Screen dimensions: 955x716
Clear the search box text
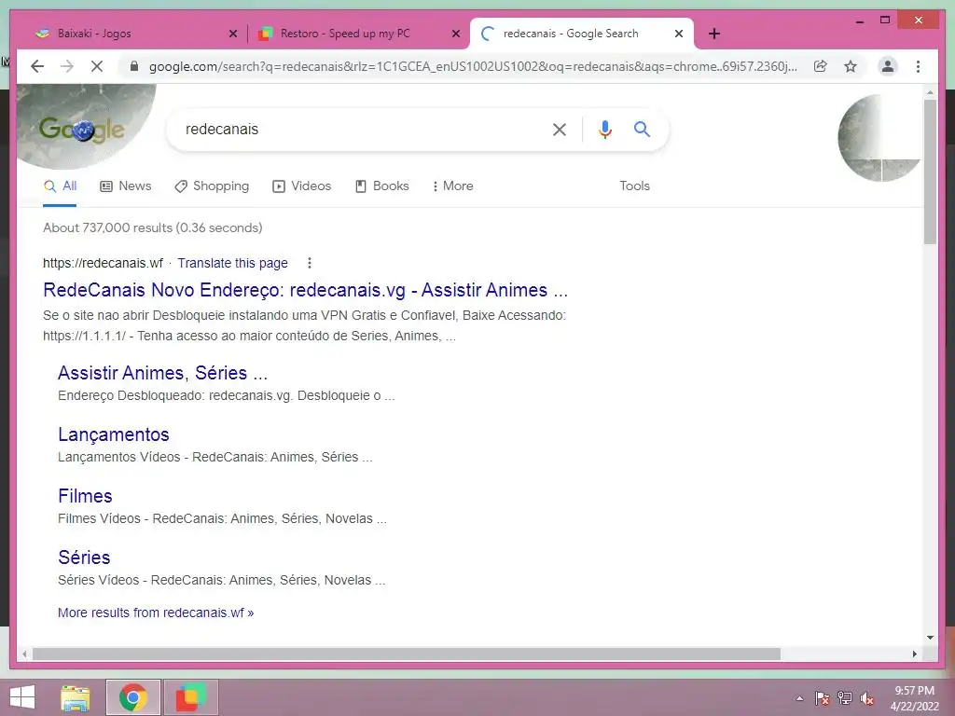(x=560, y=129)
